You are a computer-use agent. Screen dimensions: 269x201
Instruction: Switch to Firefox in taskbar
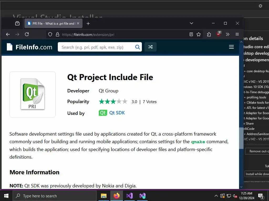point(116,196)
